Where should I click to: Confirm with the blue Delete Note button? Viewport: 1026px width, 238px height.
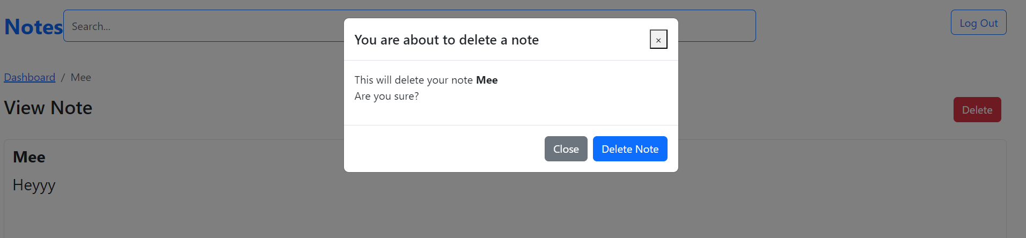coord(630,149)
